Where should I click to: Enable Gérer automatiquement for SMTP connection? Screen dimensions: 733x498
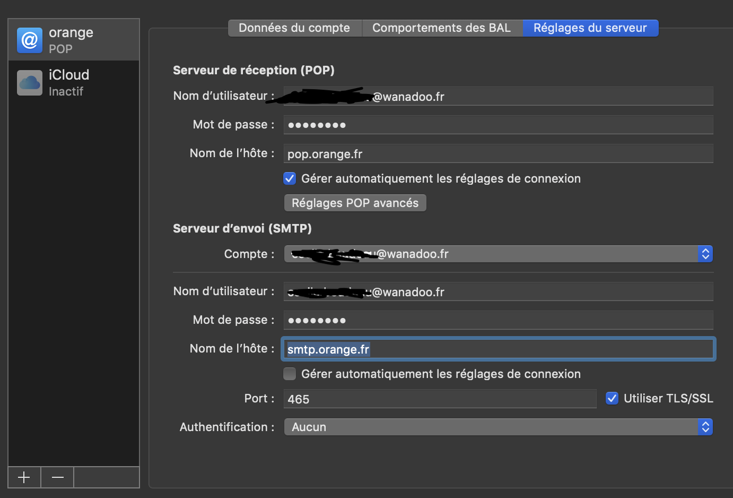(290, 374)
